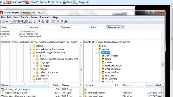This screenshot has width=173, height=97.
Task: Select the local public_html folder
Action: point(42,79)
